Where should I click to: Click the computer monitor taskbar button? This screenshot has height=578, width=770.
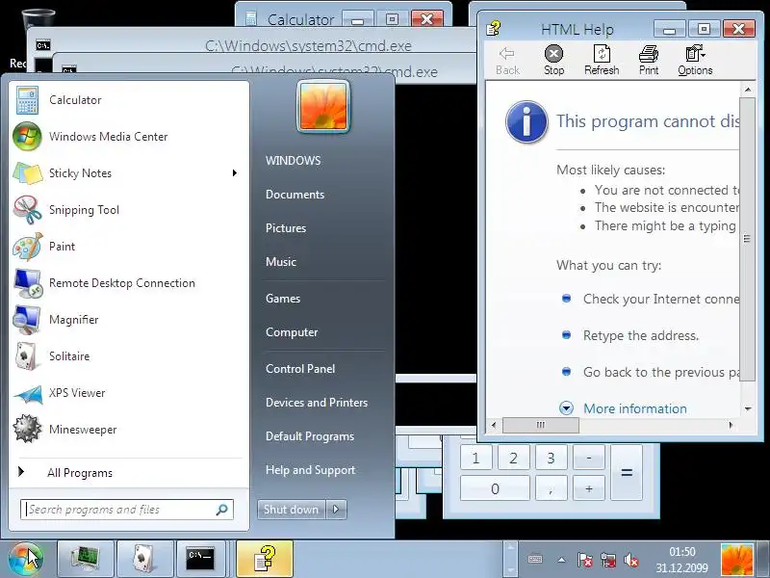tap(86, 560)
